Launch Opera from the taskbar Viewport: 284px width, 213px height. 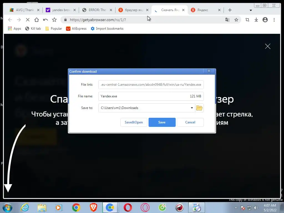[x=128, y=207]
